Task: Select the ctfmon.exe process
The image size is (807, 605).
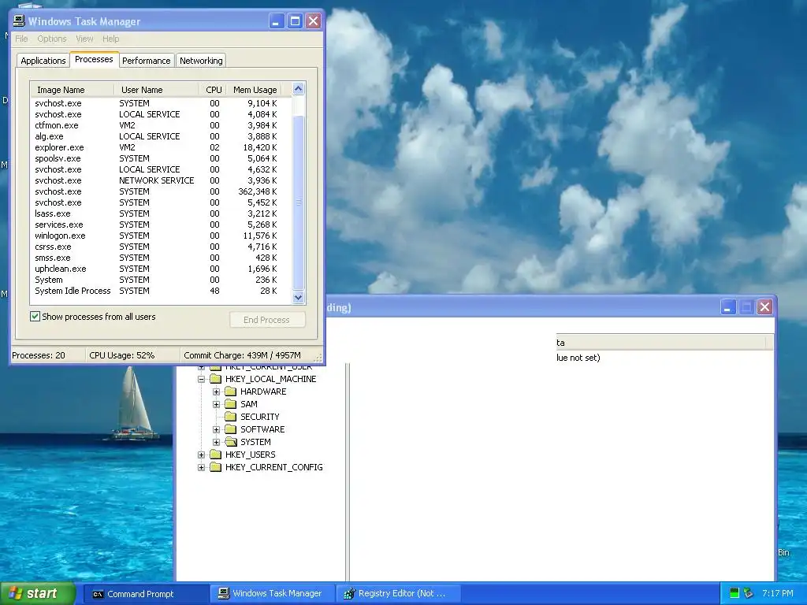Action: pos(161,125)
